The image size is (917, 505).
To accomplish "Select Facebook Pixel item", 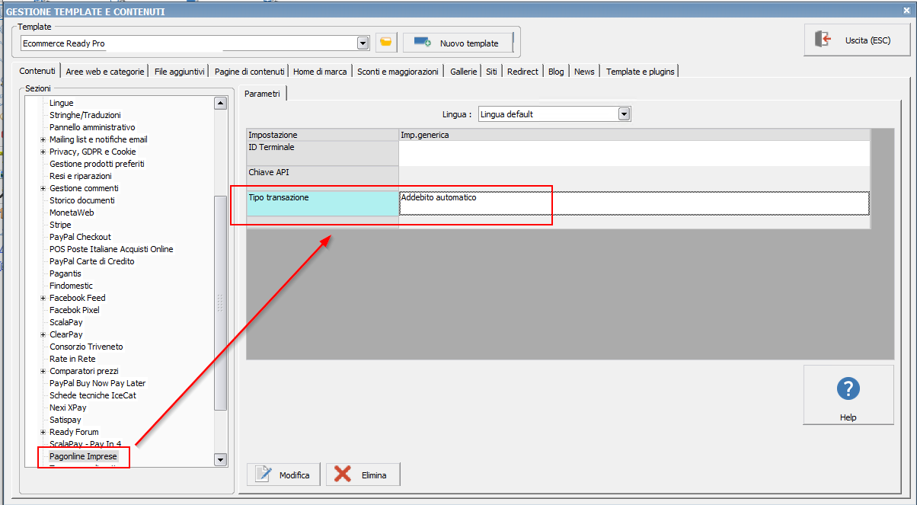I will tap(75, 310).
